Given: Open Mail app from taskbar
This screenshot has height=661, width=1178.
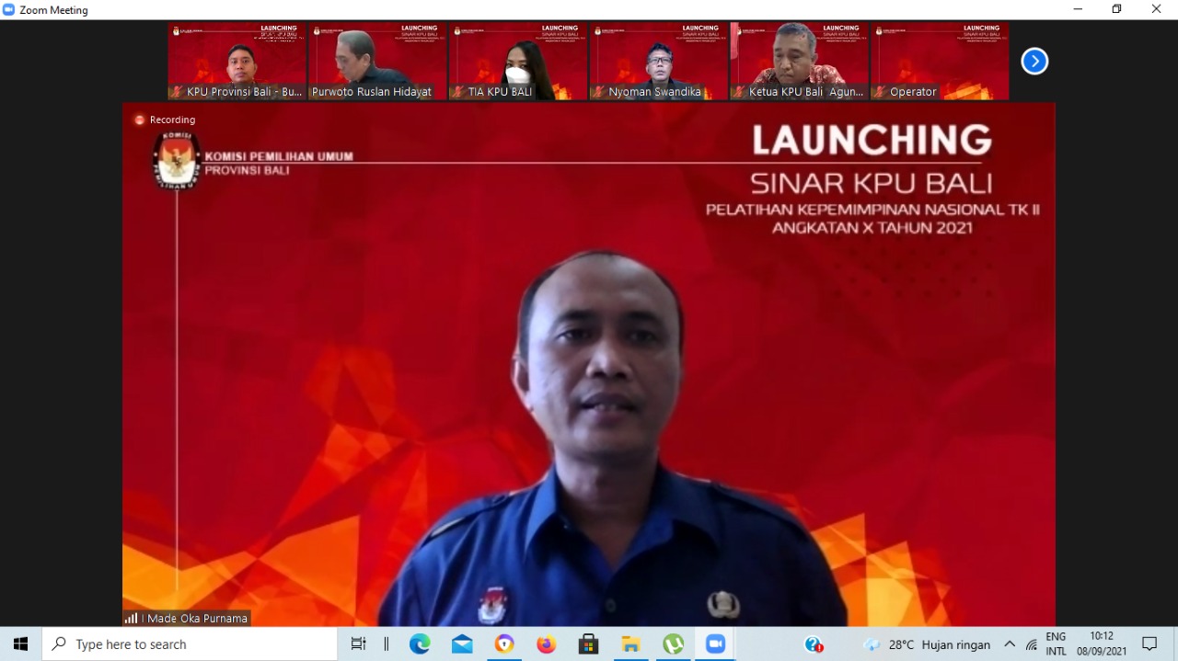Looking at the screenshot, I should [462, 644].
